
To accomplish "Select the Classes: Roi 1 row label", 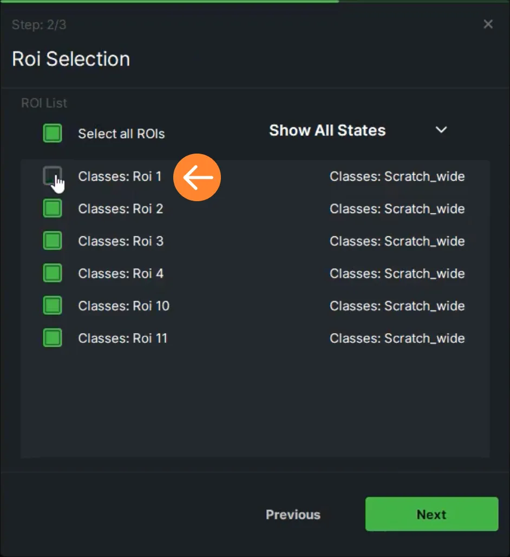I will pyautogui.click(x=120, y=176).
